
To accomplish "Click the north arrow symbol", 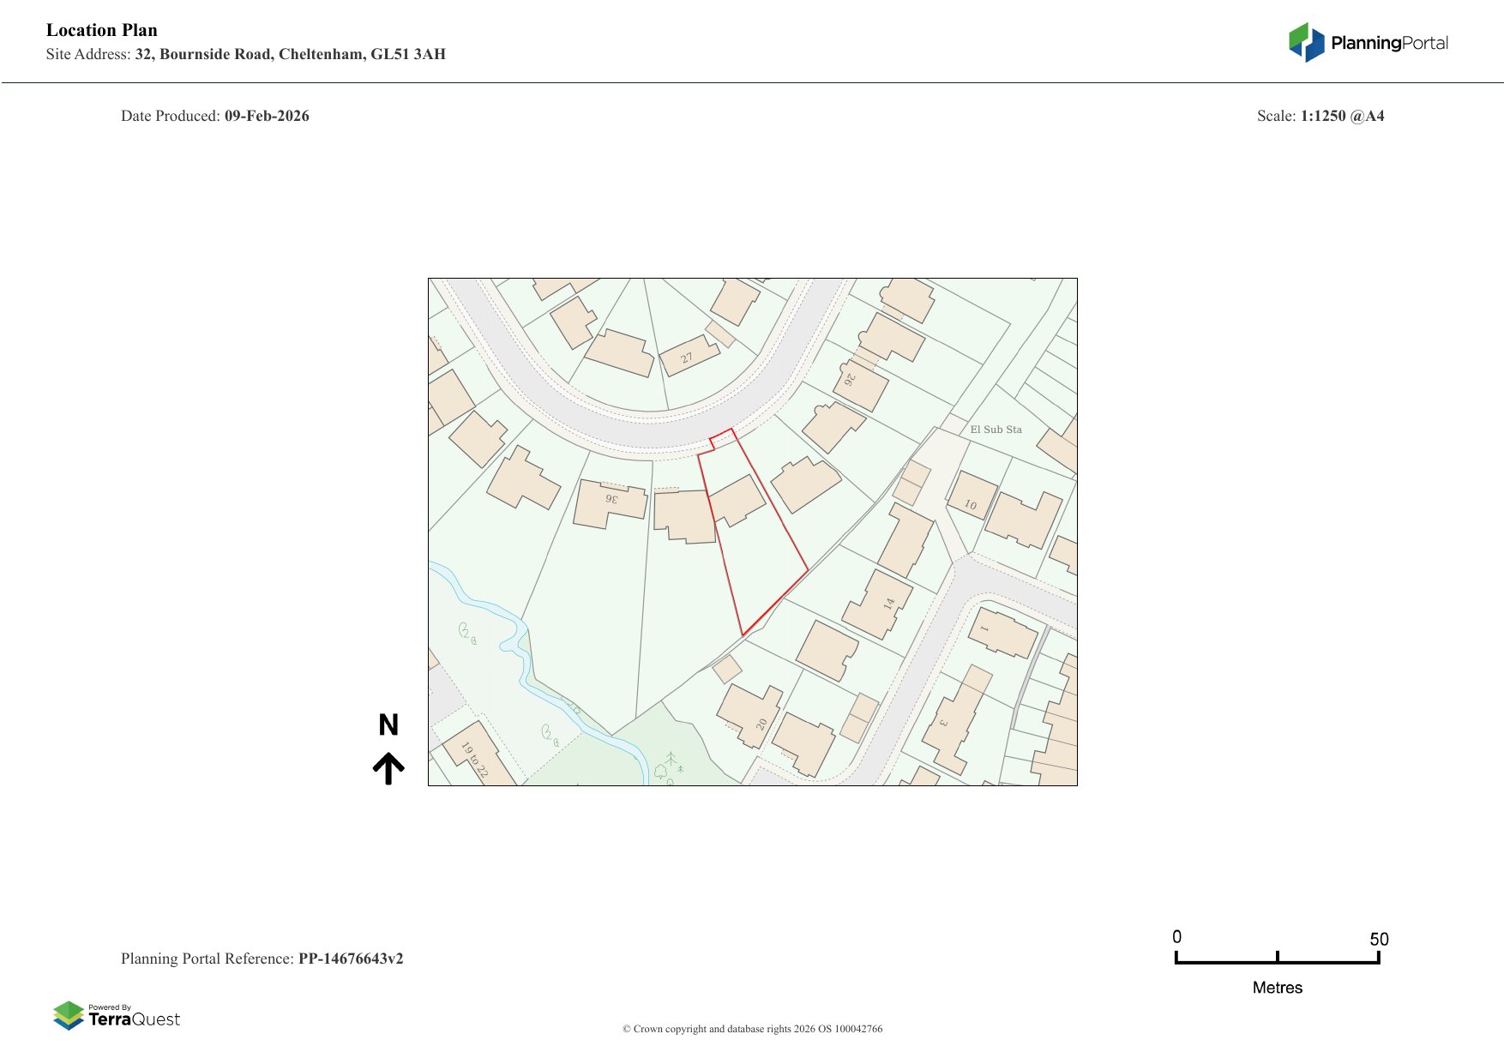I will point(388,768).
